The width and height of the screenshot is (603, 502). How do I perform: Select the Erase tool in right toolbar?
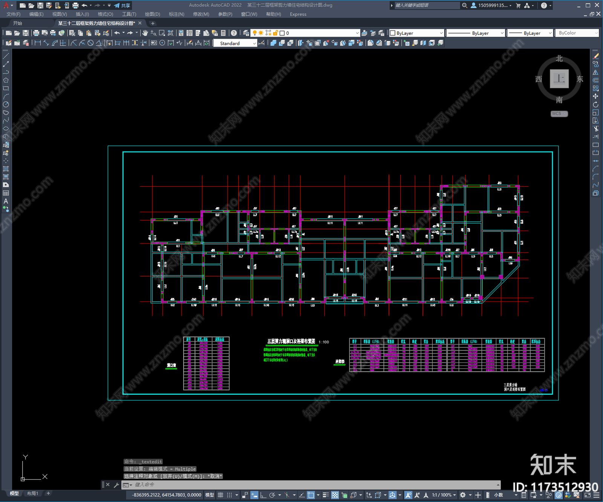595,56
